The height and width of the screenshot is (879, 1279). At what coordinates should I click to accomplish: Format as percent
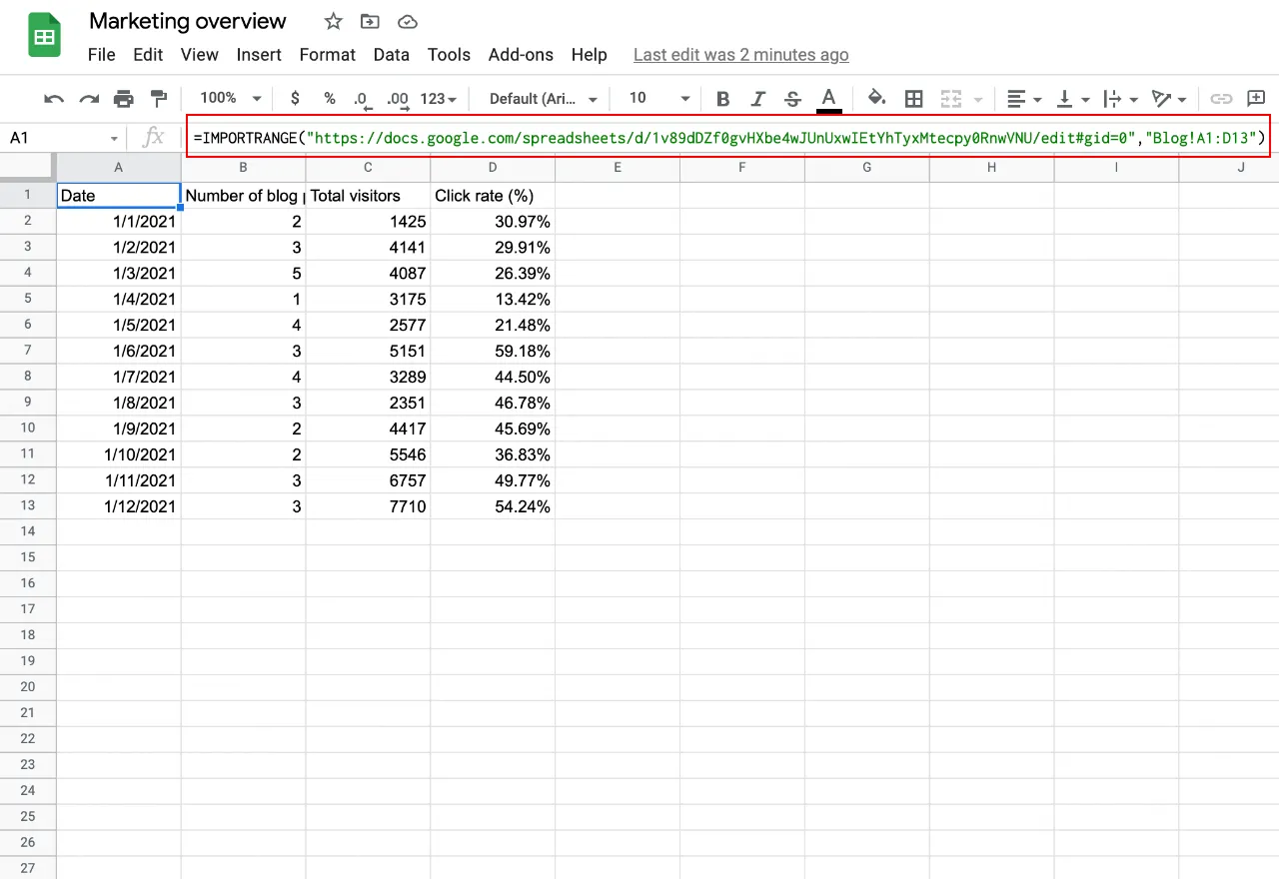click(x=329, y=98)
